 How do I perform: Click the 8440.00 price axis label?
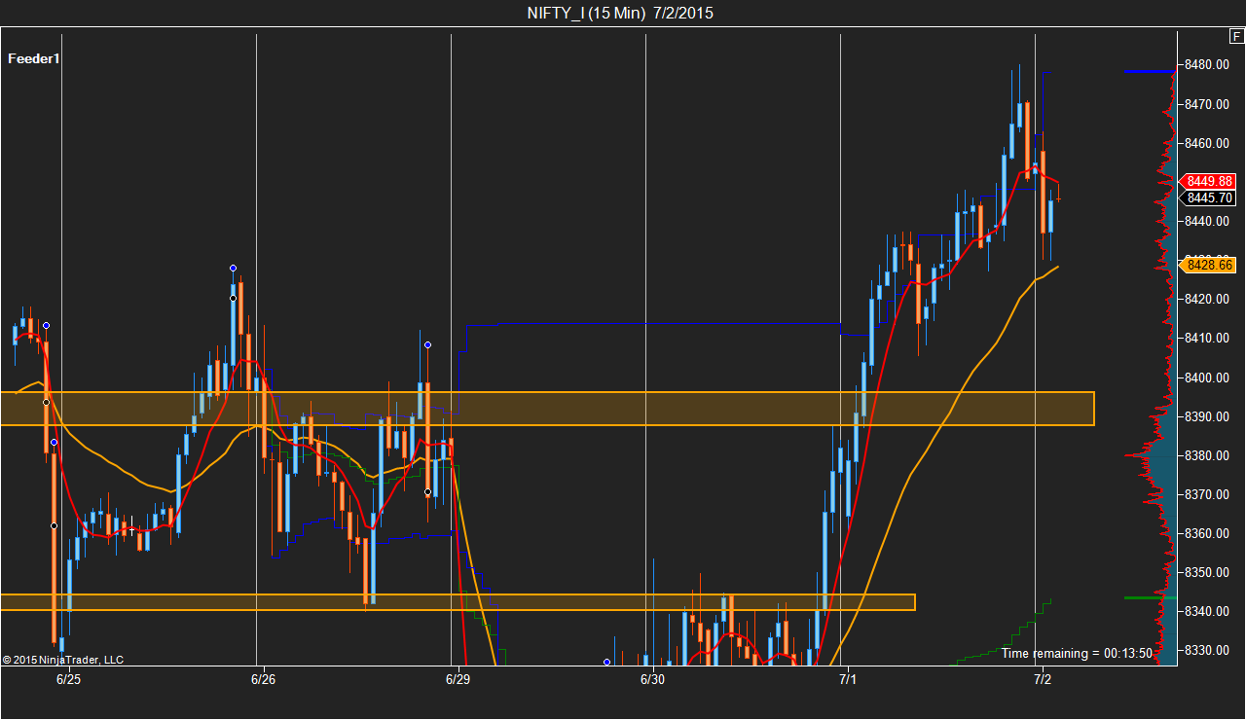[x=1205, y=221]
